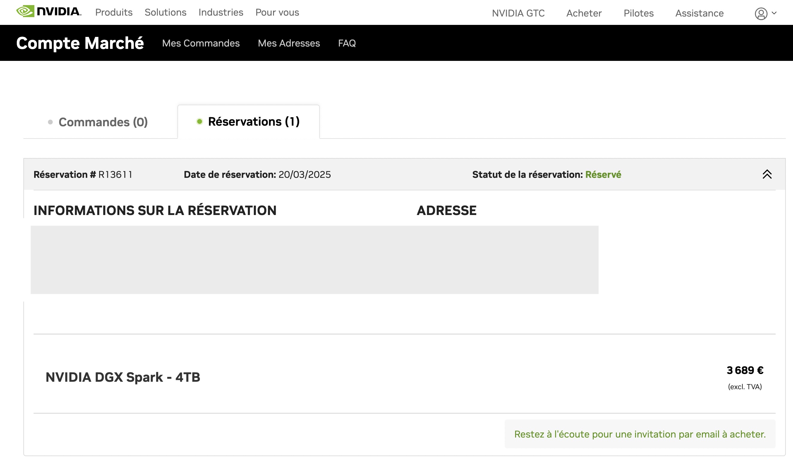Collapse reservation with double chevron icon

pyautogui.click(x=767, y=174)
